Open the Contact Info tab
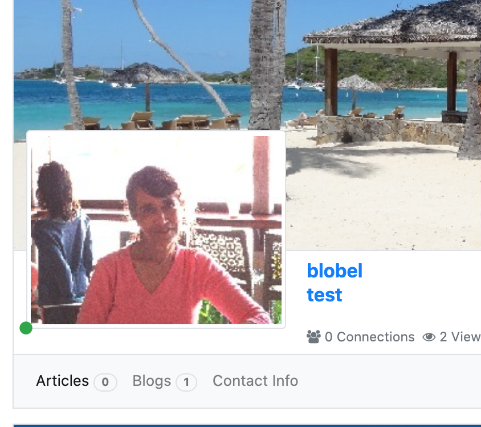 [x=255, y=381]
